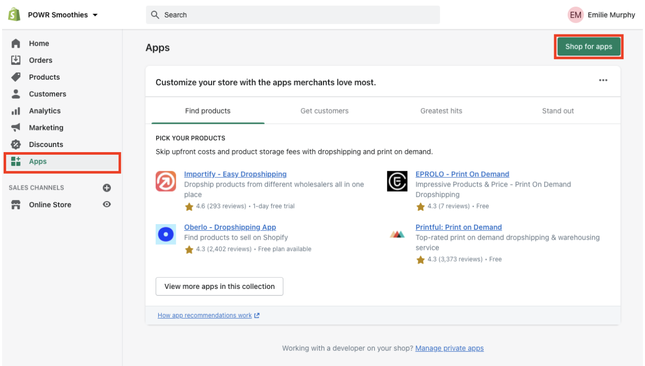Viewport: 645px width, 366px height.
Task: Open the EM user avatar
Action: [x=576, y=15]
